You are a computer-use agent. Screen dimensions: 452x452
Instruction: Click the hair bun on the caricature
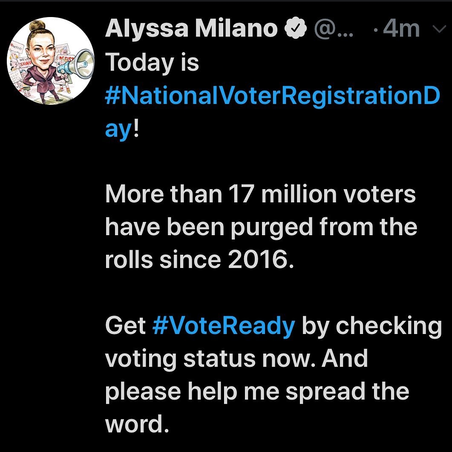[37, 26]
